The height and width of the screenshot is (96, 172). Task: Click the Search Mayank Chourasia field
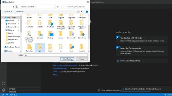click(75, 7)
